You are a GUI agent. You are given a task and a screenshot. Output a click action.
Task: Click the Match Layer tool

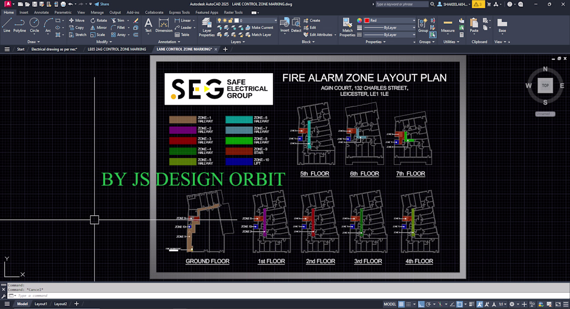click(259, 35)
